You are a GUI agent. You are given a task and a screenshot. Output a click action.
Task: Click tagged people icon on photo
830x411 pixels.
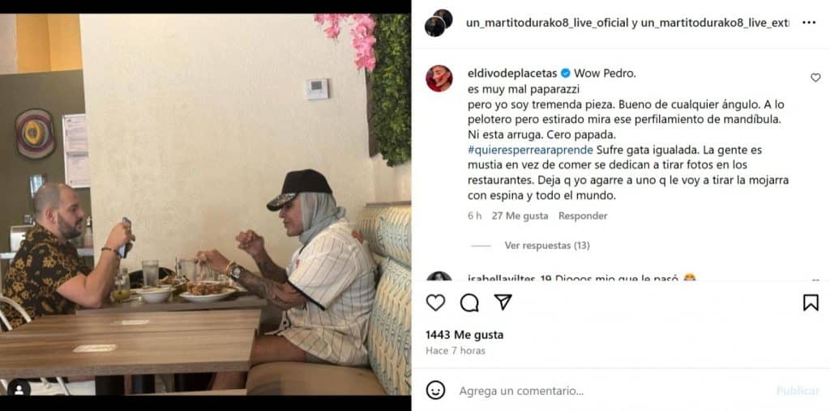click(x=19, y=389)
